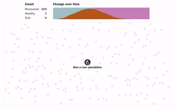The height and width of the screenshot is (110, 175).
Task: Click the Sick count value 0
Action: 46,18
